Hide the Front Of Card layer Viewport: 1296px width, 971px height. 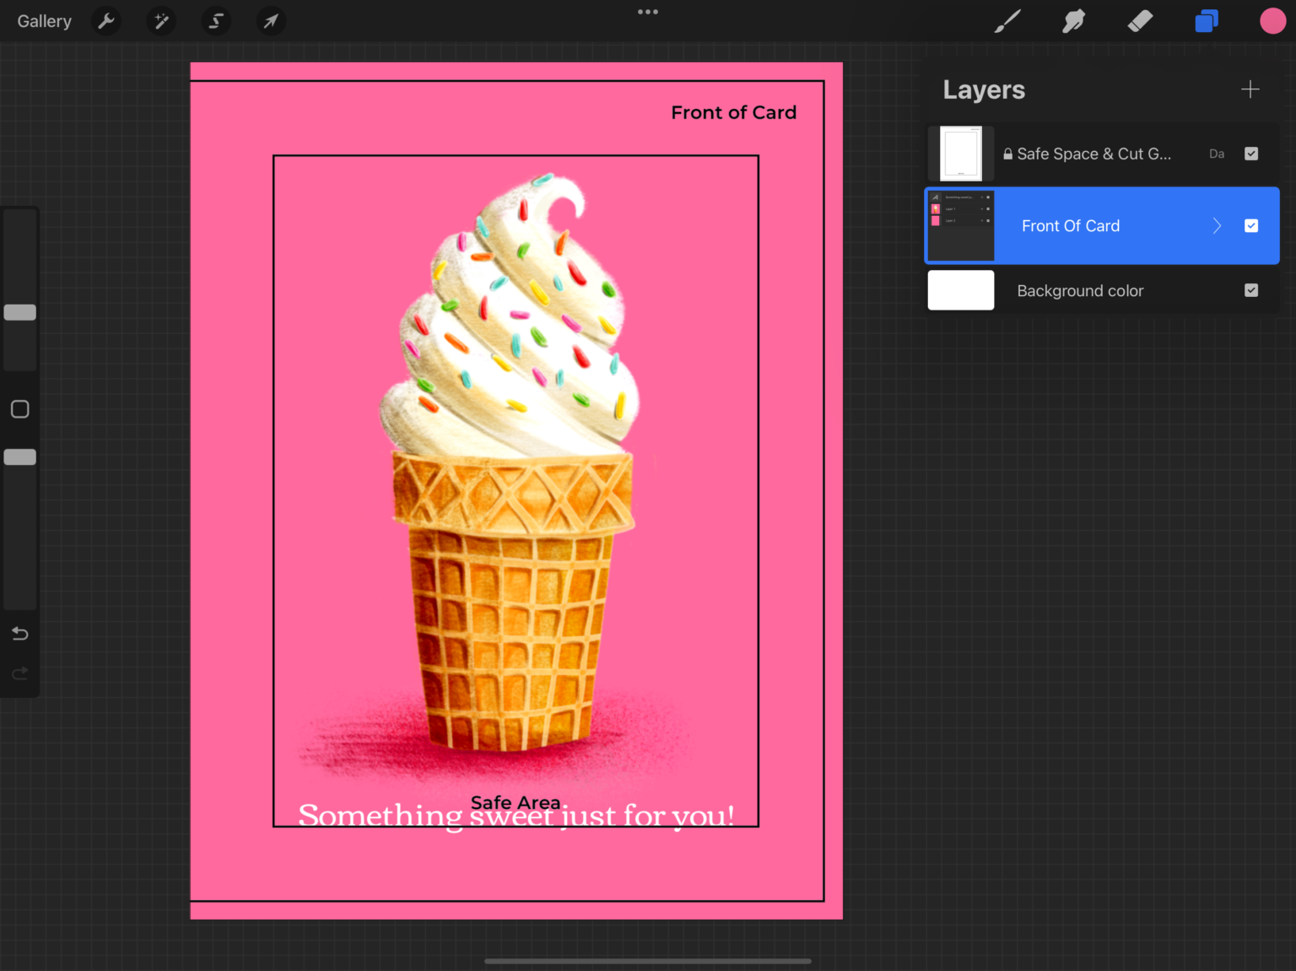click(x=1251, y=225)
